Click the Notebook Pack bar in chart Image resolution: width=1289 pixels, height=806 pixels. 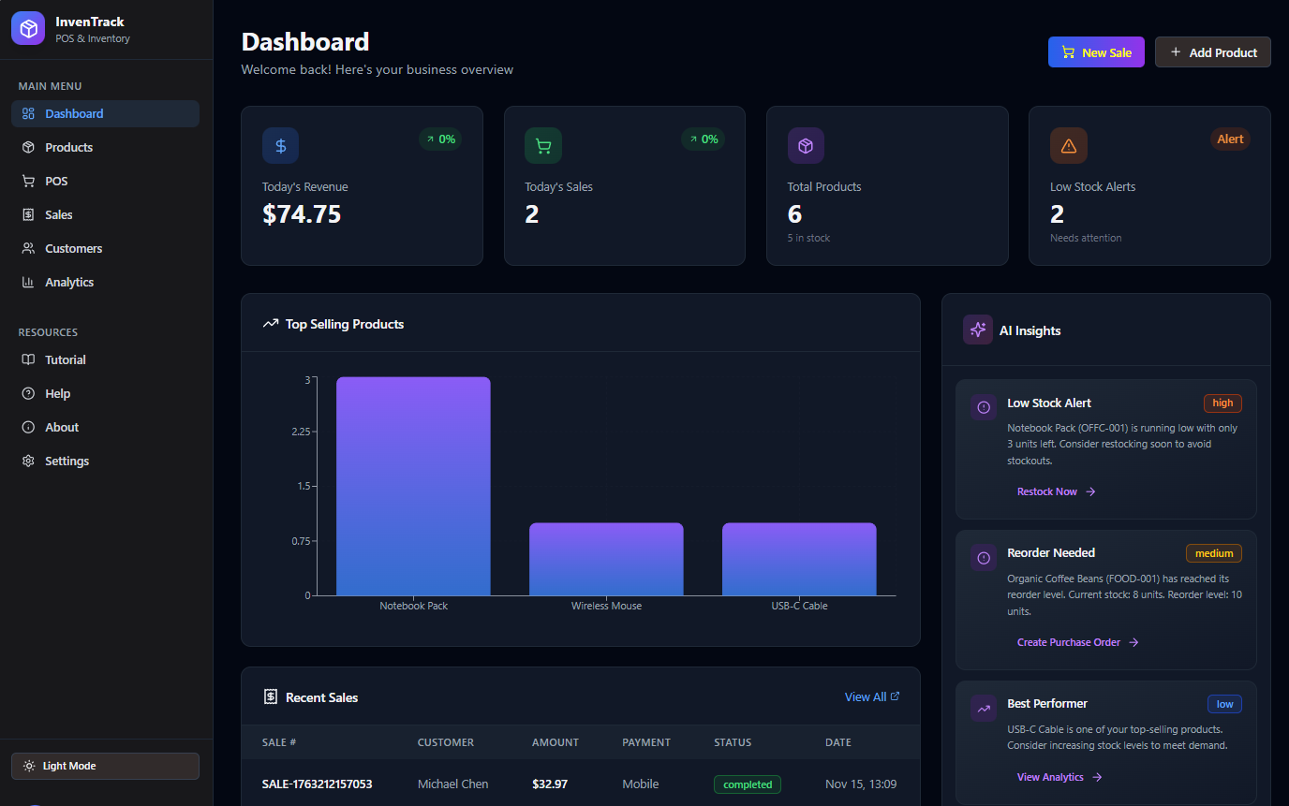pos(413,486)
